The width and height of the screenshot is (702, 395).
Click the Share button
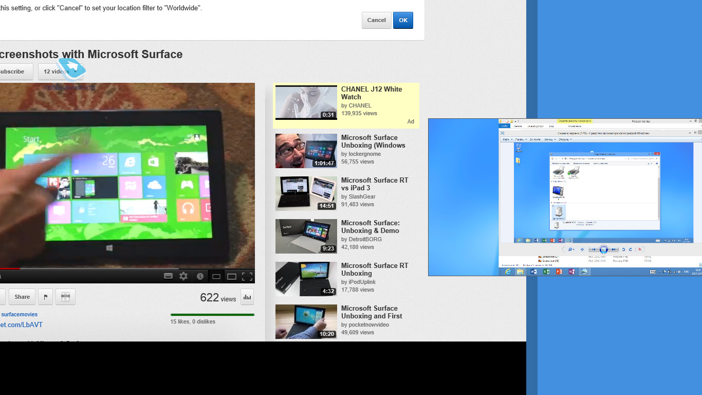coord(22,297)
